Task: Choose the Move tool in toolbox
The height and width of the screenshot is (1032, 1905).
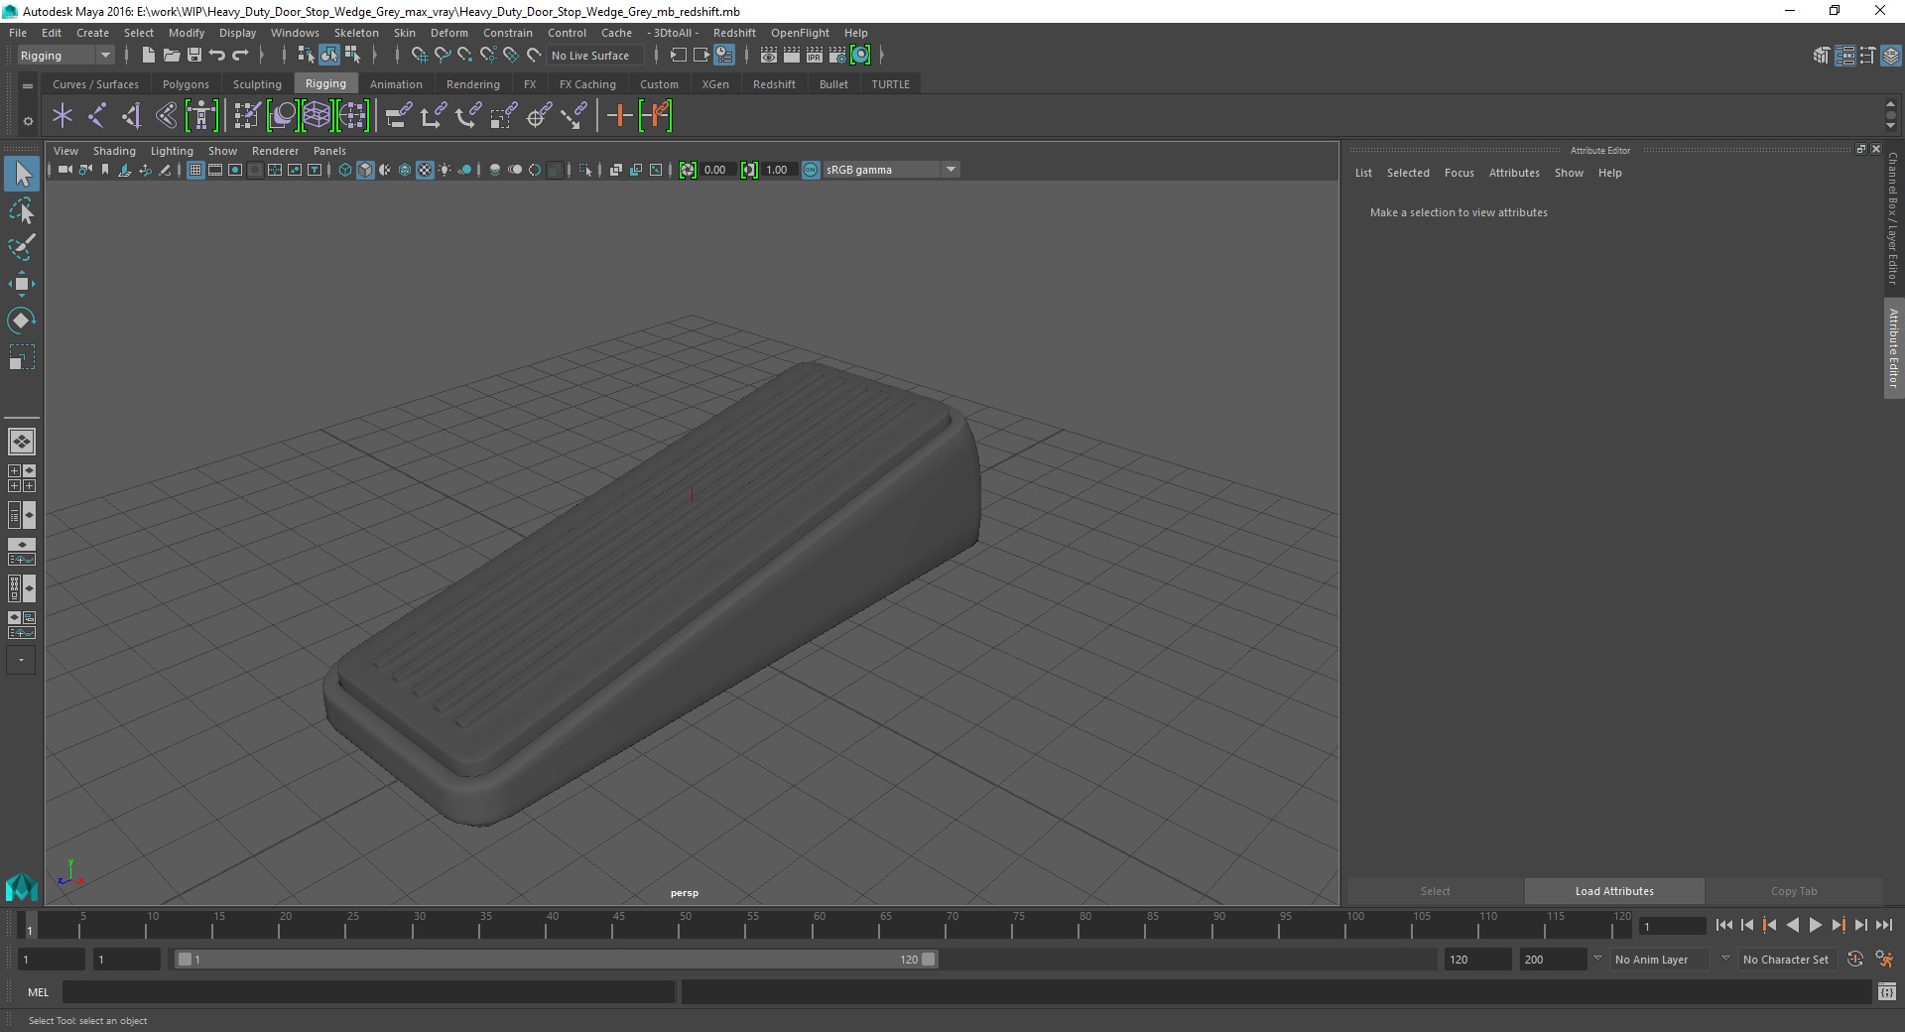Action: (x=21, y=284)
